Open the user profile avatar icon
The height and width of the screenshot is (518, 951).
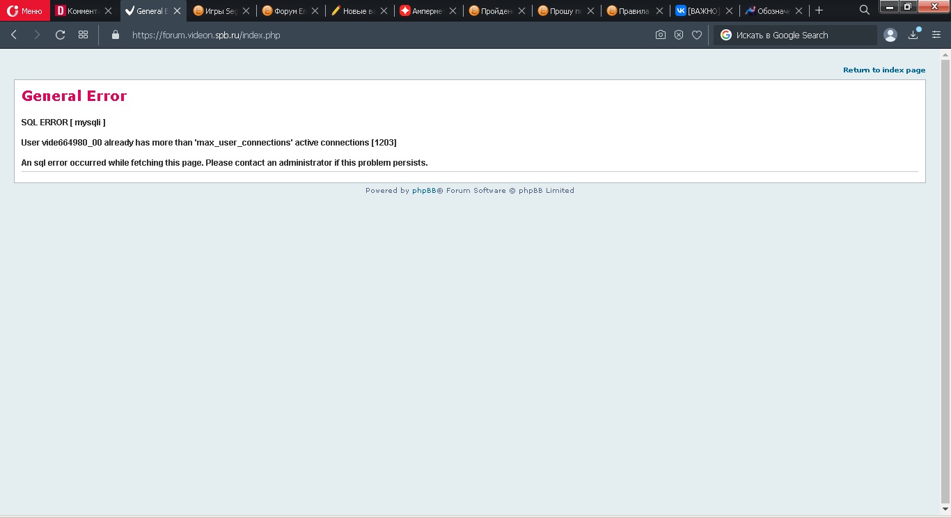click(x=890, y=35)
